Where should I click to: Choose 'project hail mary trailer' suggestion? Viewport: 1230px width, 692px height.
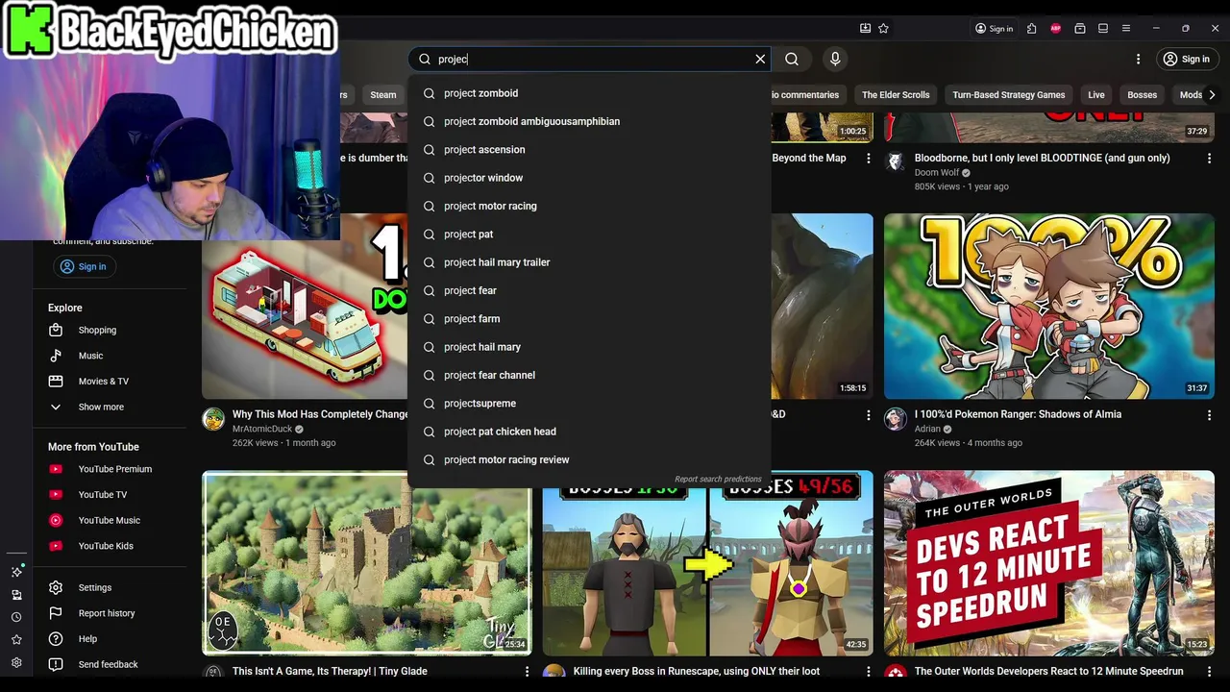(589, 262)
